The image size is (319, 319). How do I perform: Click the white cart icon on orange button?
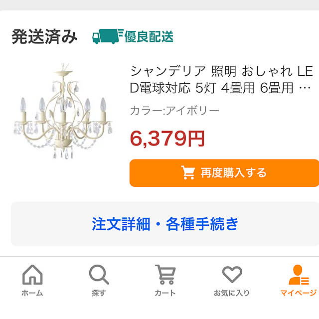coord(188,173)
